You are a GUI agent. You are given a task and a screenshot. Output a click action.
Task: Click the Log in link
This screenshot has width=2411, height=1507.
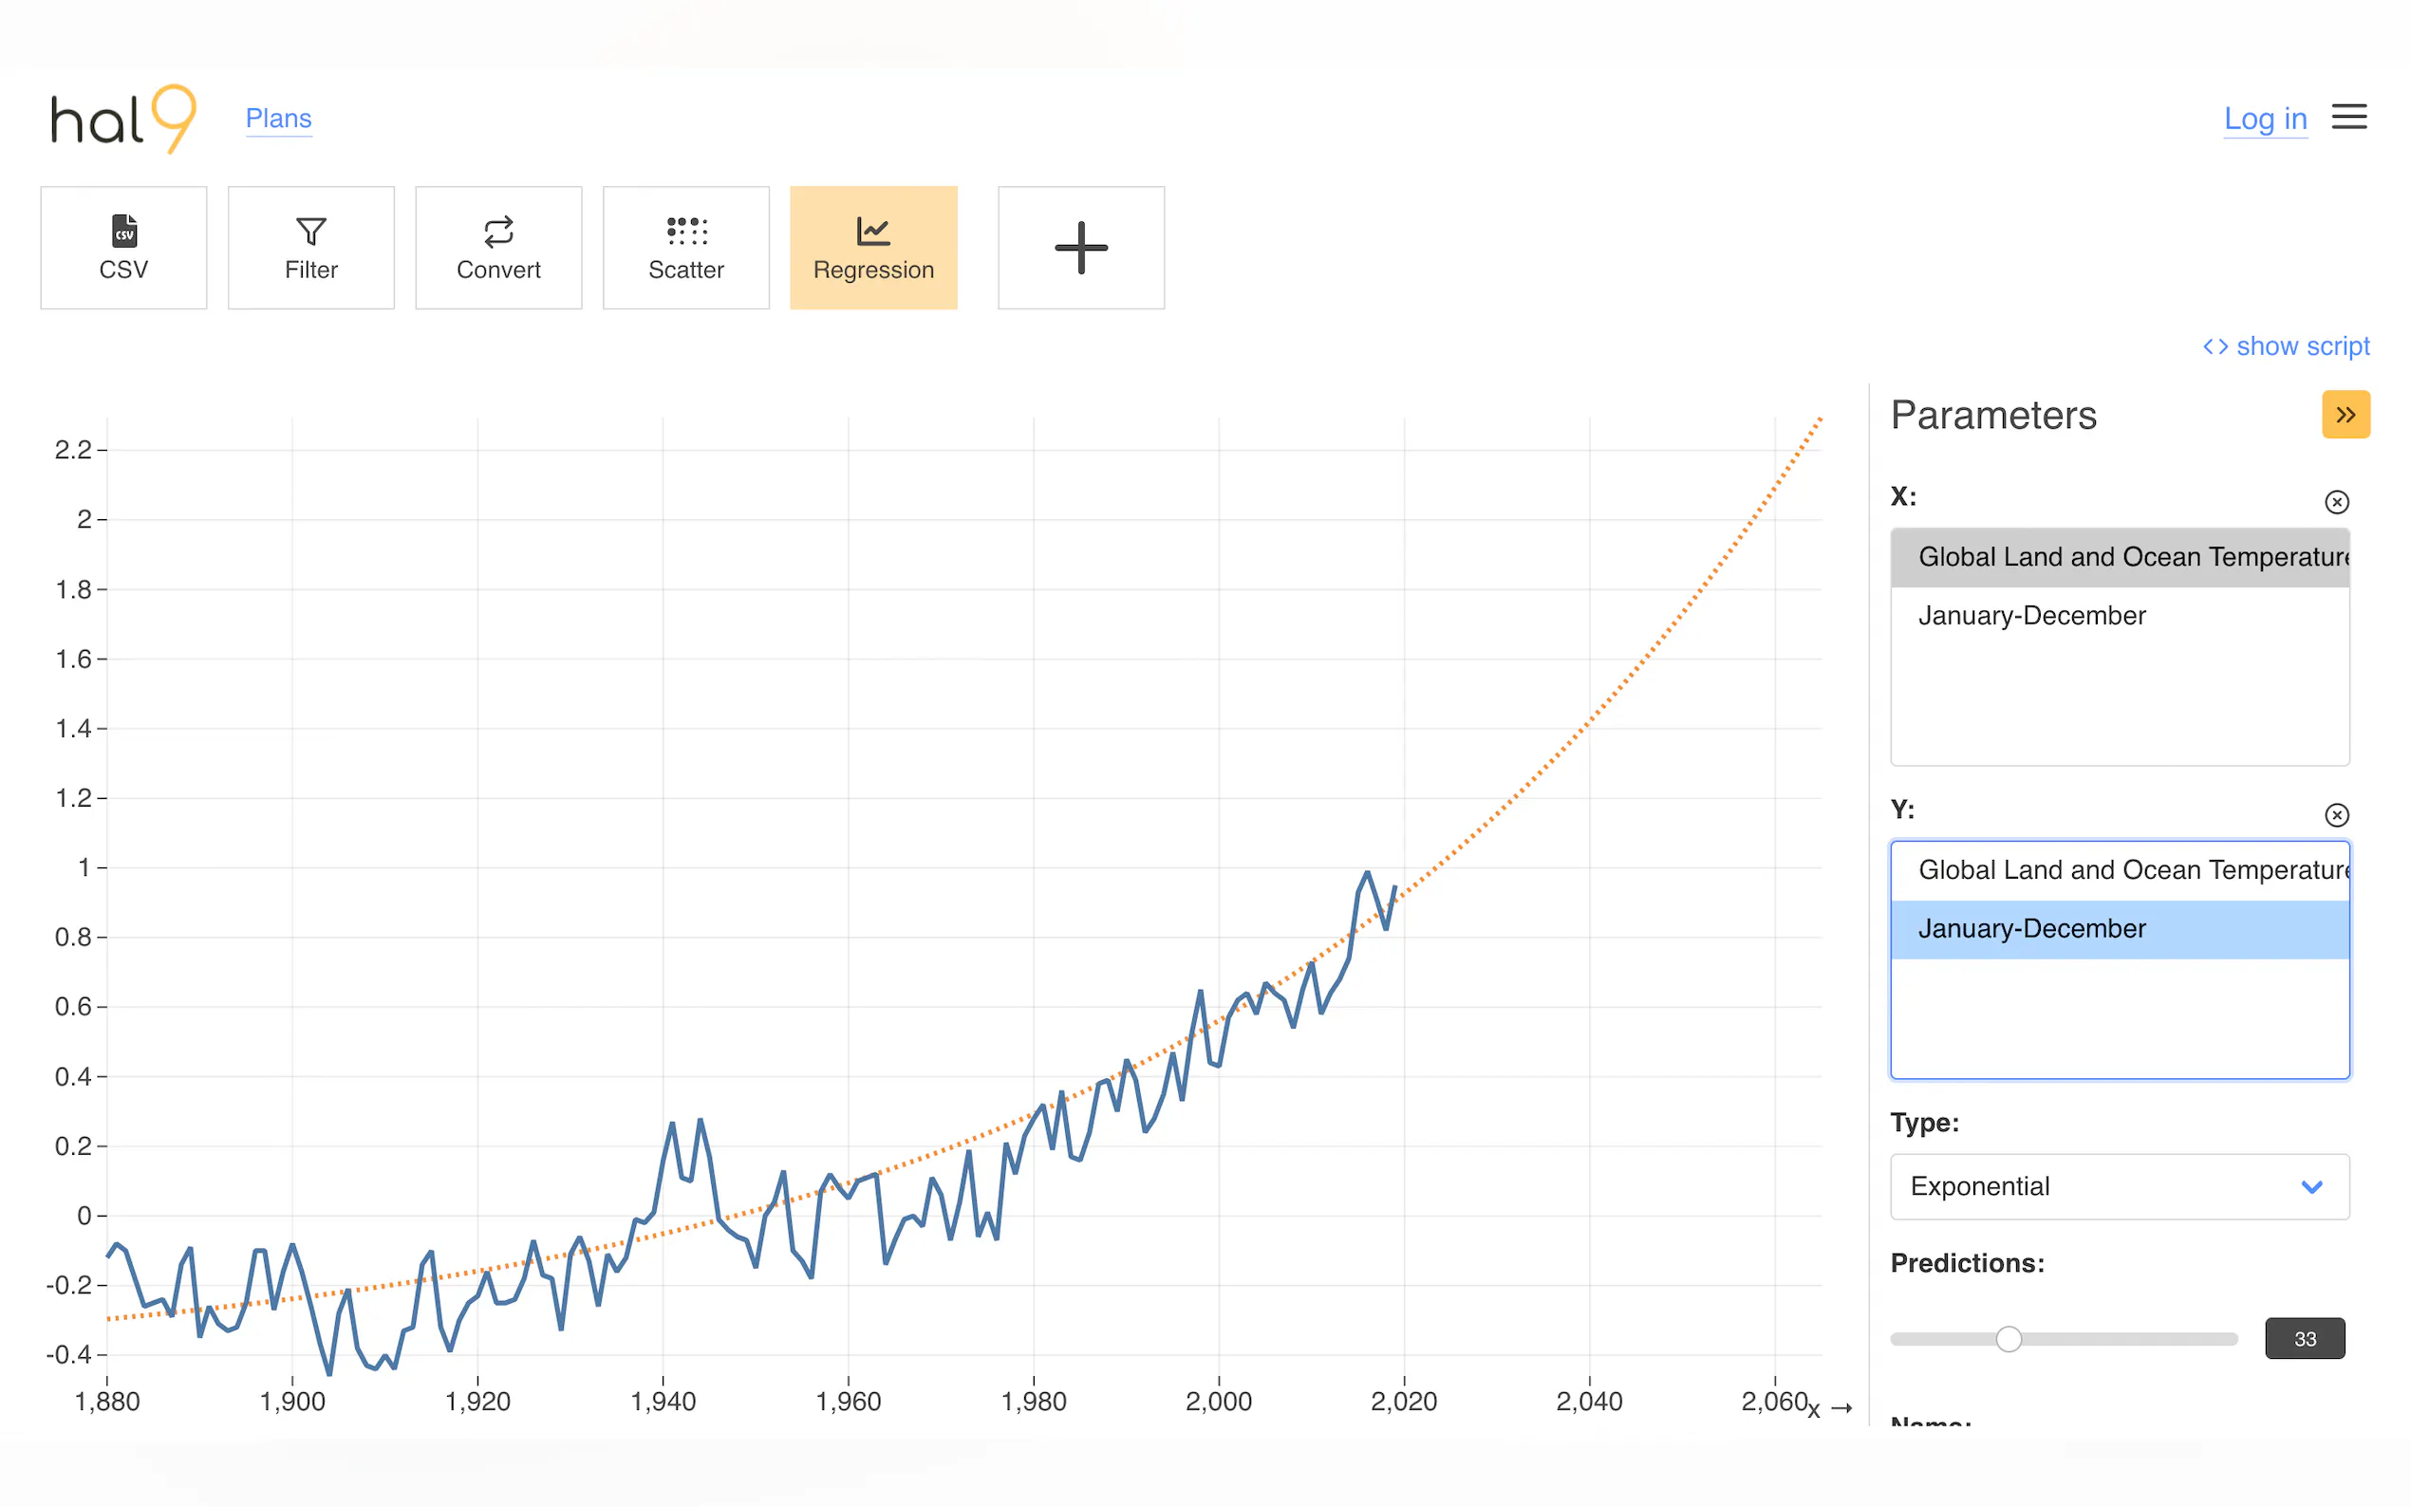[2265, 119]
